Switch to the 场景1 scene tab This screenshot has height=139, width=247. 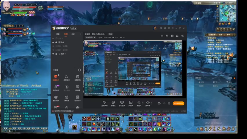click(x=58, y=34)
